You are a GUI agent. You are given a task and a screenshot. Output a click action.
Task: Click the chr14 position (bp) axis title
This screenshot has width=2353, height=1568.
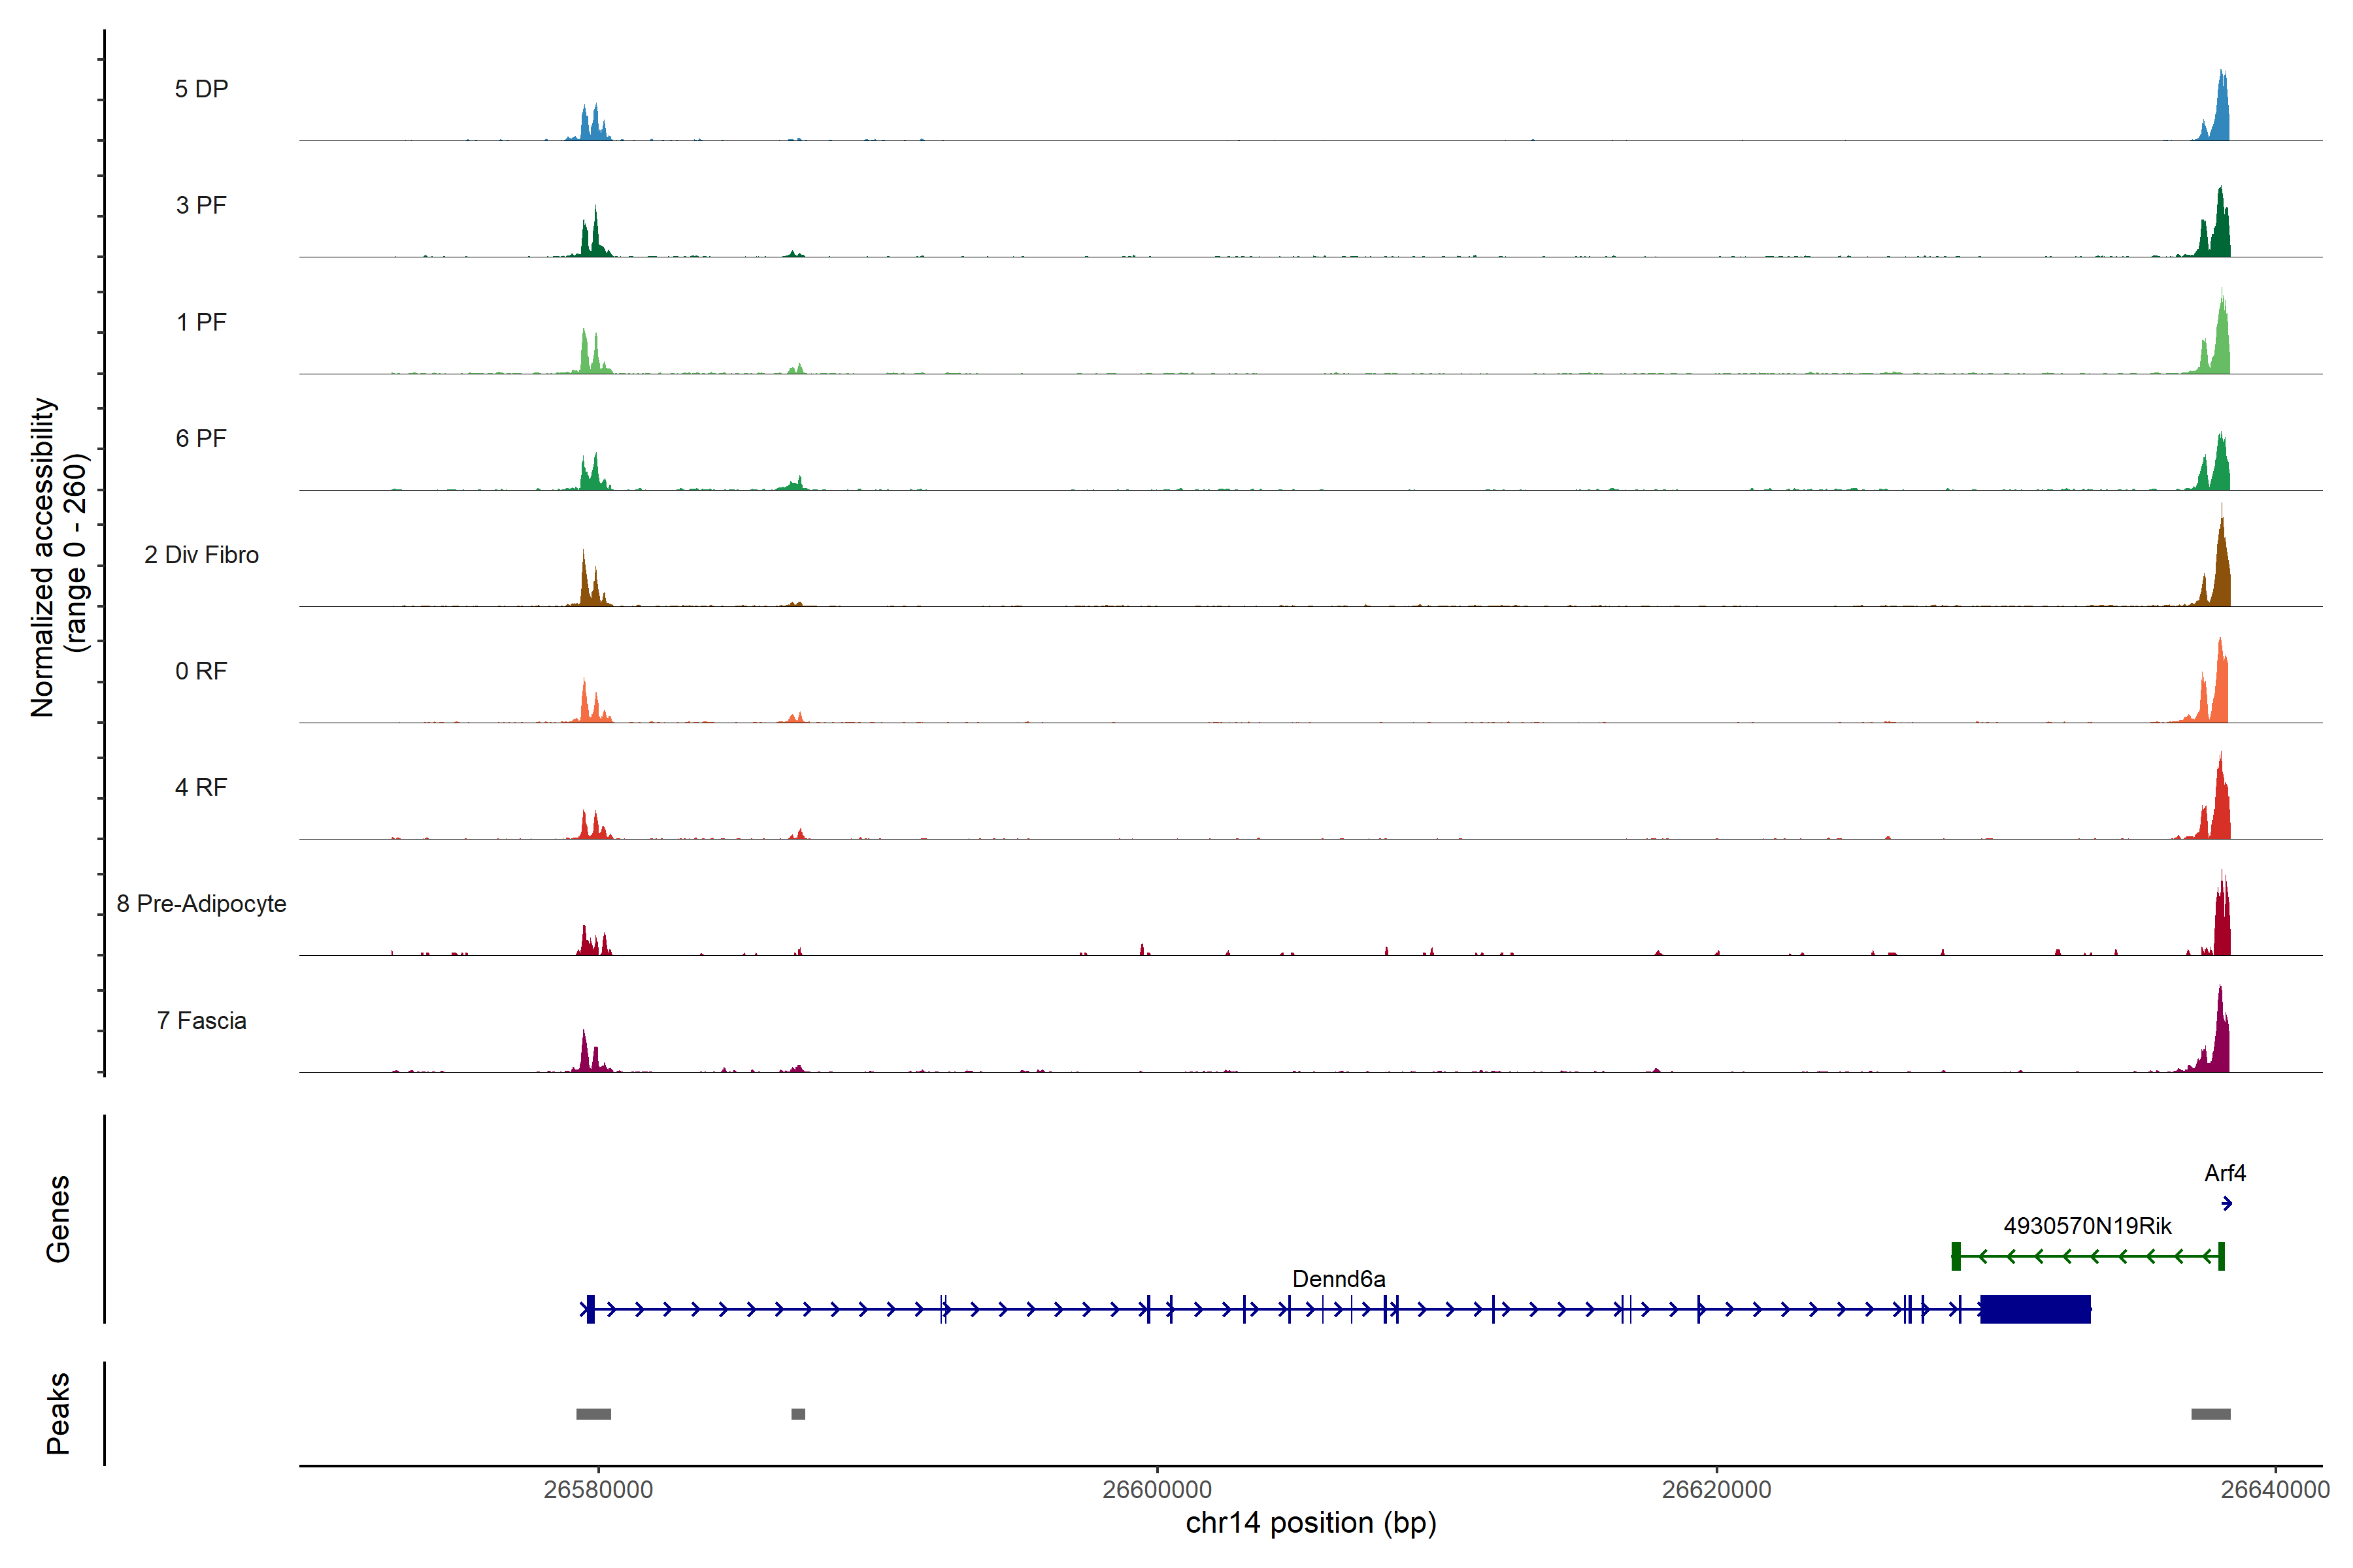pyautogui.click(x=1310, y=1523)
